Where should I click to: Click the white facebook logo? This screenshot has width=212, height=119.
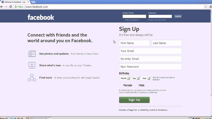coord(41,17)
